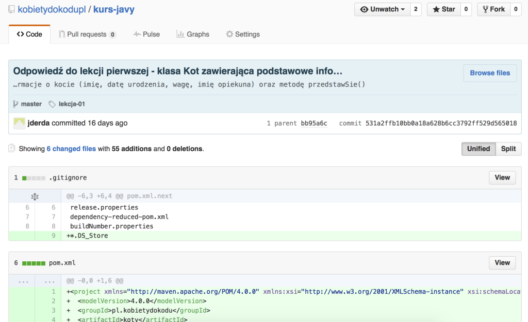Click the added line '+*.DS_Store'
528x322 pixels.
point(87,236)
